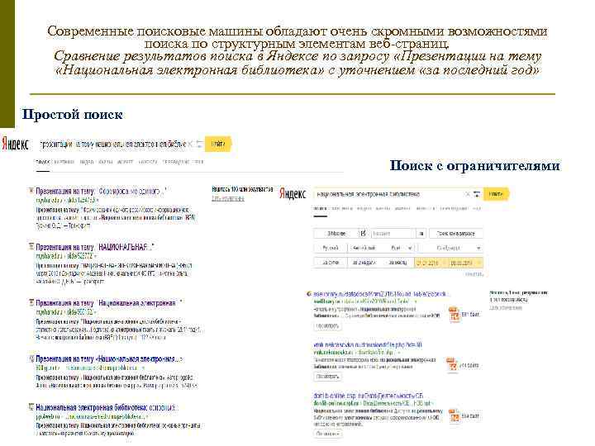Clear the query in the simple search box
This screenshot has width=595, height=446.
pyautogui.click(x=191, y=144)
